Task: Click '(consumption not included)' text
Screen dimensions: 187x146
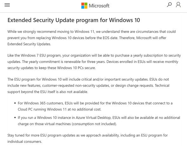Action: (x=94, y=124)
